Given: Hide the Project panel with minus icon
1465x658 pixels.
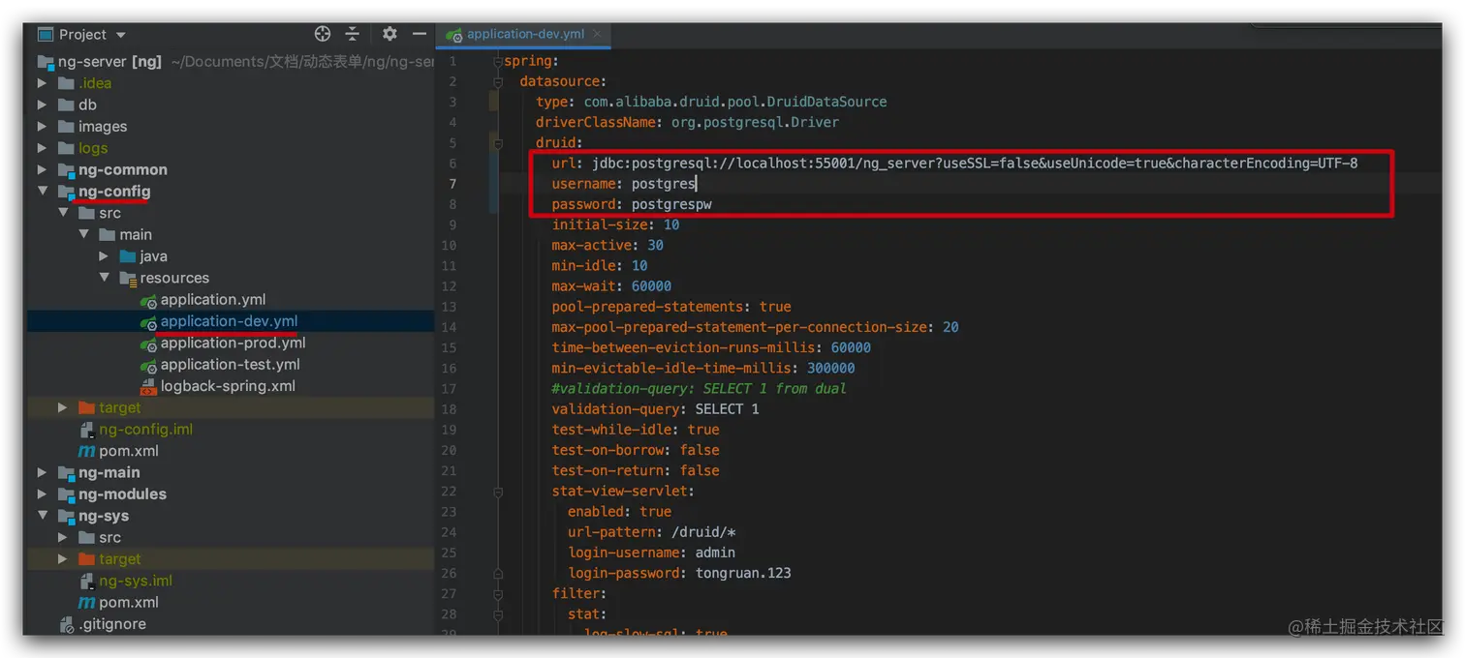Looking at the screenshot, I should (420, 34).
